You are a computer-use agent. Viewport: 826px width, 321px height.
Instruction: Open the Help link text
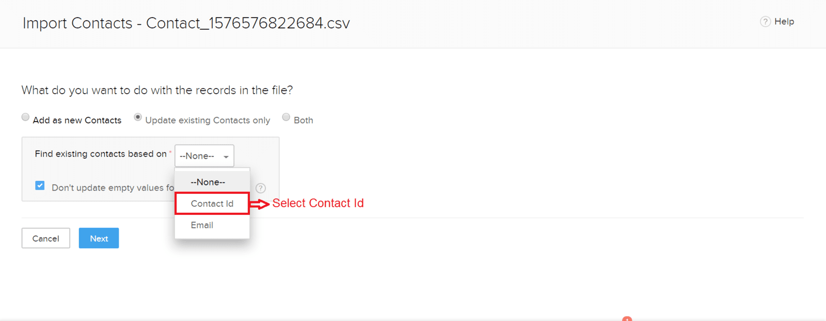coord(784,22)
